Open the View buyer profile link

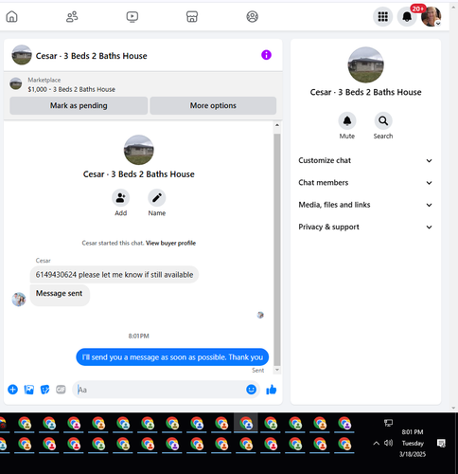click(170, 243)
